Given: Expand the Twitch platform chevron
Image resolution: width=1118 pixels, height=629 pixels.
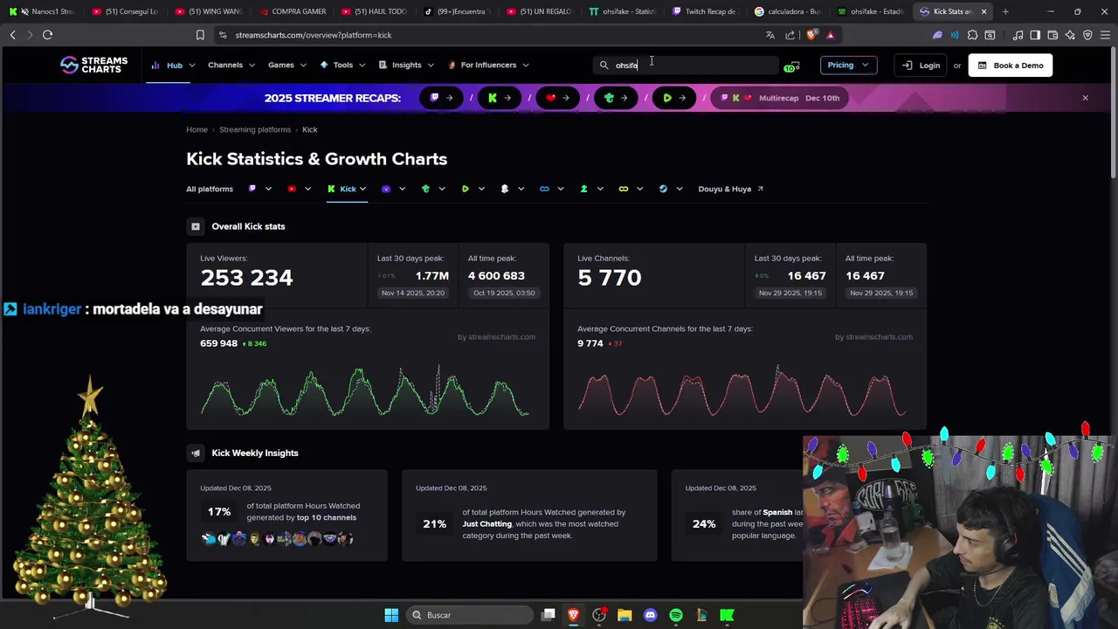Looking at the screenshot, I should click(x=268, y=189).
